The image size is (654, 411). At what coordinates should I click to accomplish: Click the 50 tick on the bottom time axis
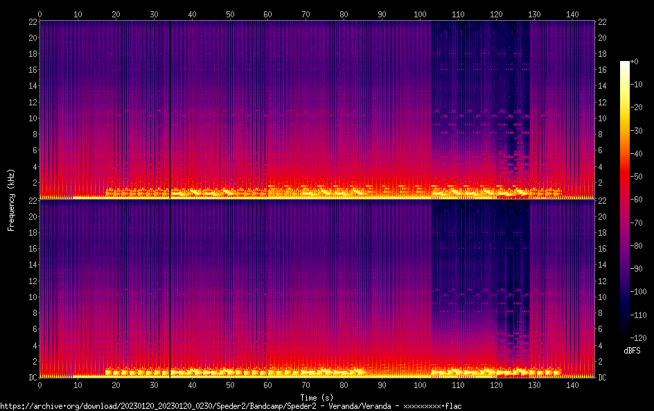click(230, 385)
